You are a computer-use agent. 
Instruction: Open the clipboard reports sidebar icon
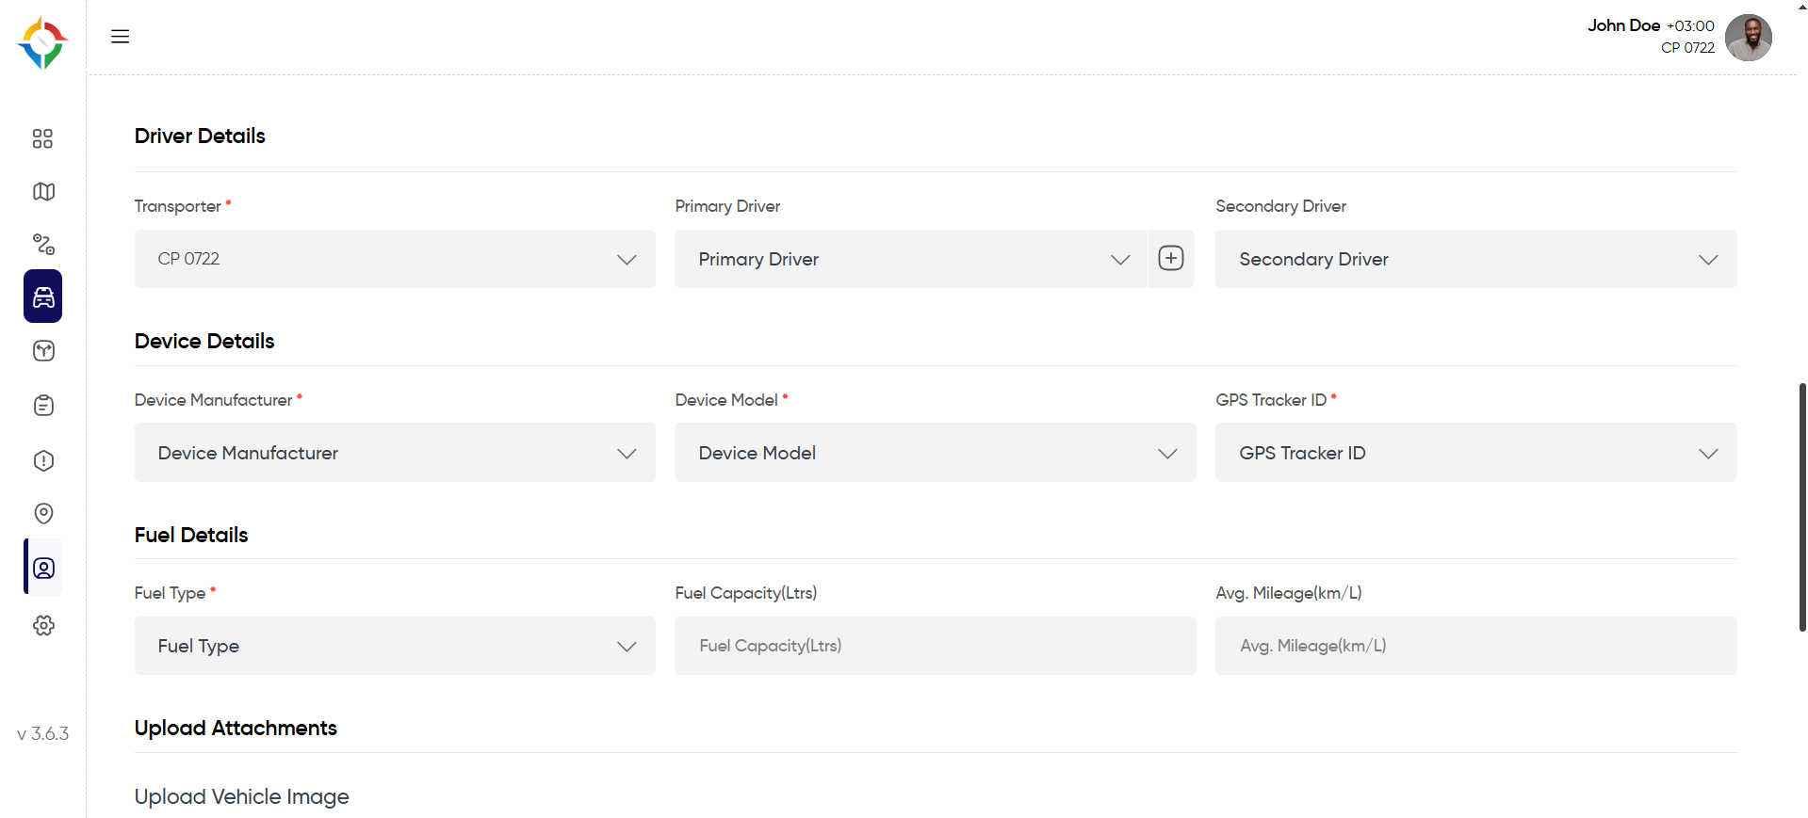43,406
